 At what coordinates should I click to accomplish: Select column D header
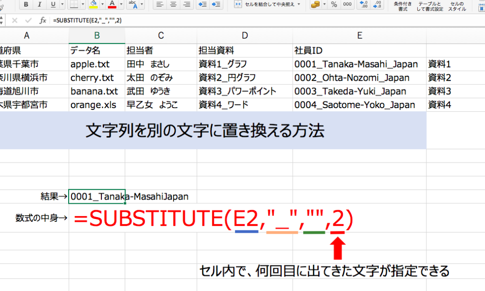(x=245, y=36)
